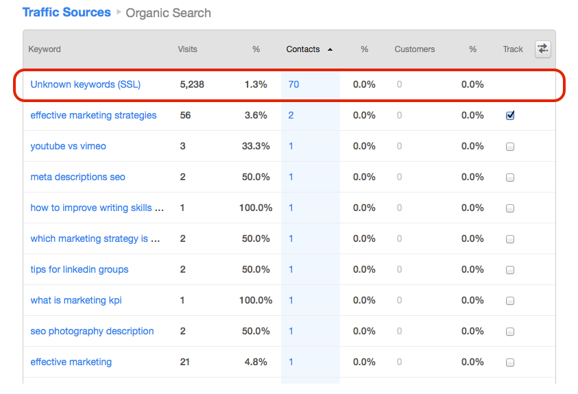
Task: Check tracking for seo photography description
Action: (x=510, y=332)
